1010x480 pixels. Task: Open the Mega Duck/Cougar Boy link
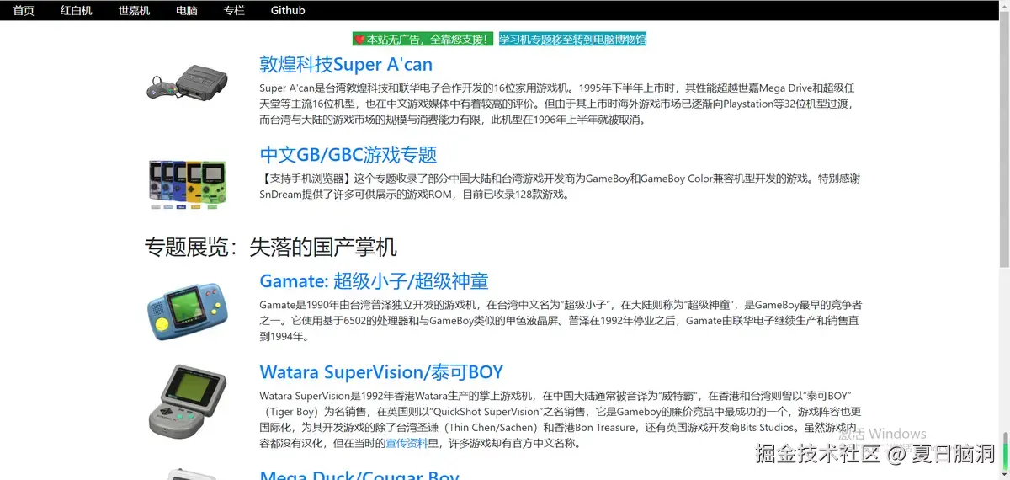pos(359,476)
